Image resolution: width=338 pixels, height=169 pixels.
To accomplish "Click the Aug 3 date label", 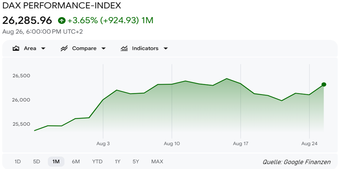I will 103,144.
